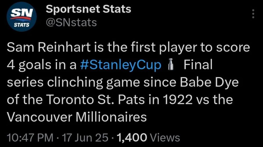This screenshot has width=263, height=147.
Task: Click the word Final after the trophy
Action: (x=198, y=65)
